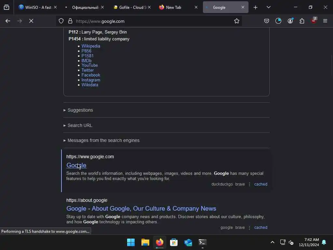Close the New Tab tab
The width and height of the screenshot is (333, 250).
click(x=196, y=7)
